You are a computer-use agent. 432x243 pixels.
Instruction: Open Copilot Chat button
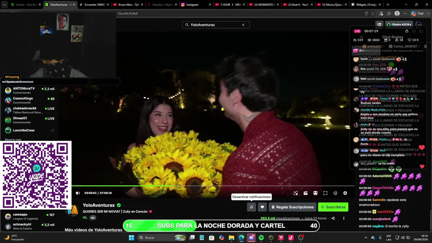coord(417,13)
